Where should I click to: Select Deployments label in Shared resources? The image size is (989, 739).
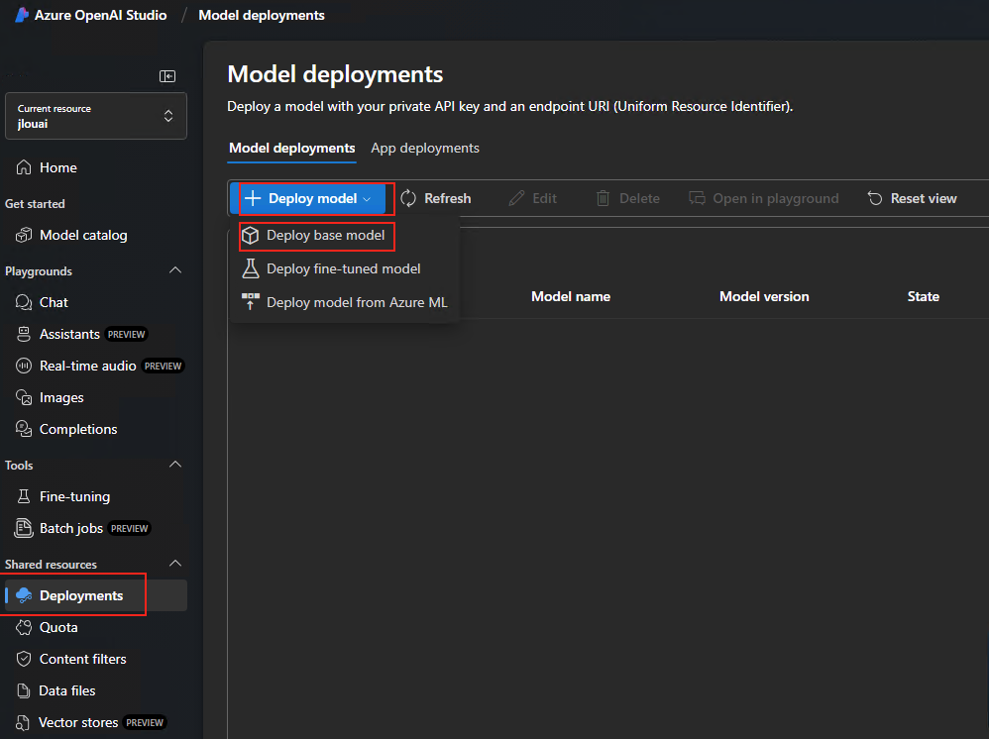pyautogui.click(x=80, y=596)
